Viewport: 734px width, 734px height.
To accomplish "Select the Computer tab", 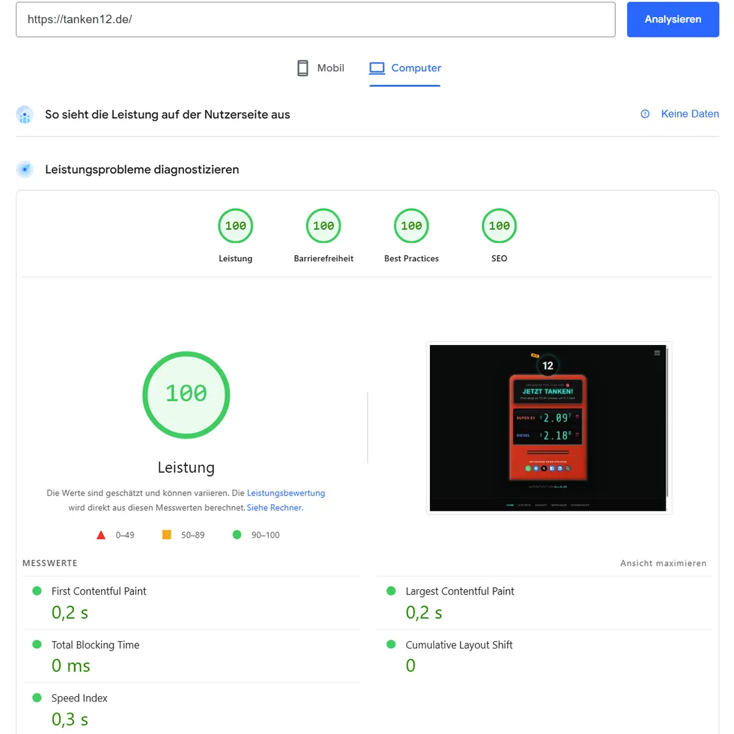I will (405, 68).
